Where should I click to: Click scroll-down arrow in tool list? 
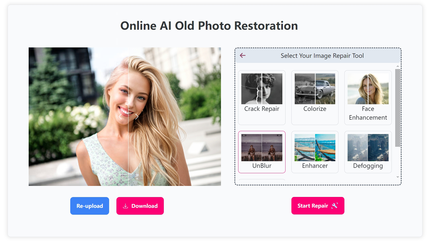point(398,177)
